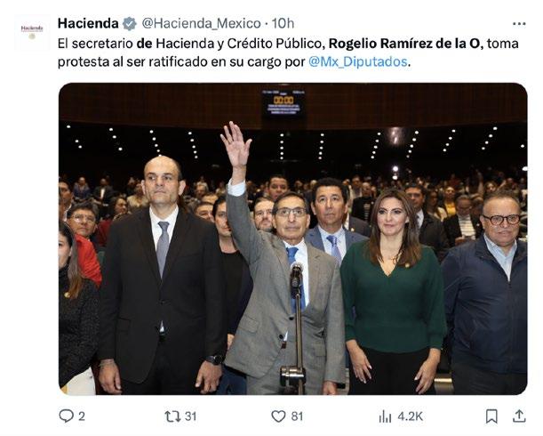Open the @Mx_Diputados mention link

[358, 61]
